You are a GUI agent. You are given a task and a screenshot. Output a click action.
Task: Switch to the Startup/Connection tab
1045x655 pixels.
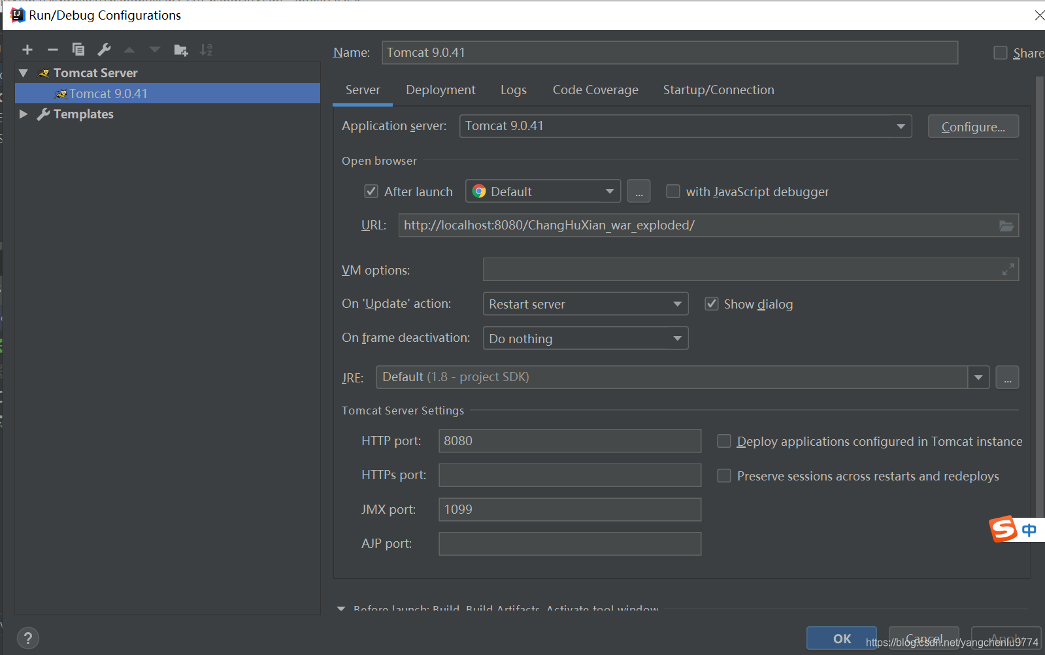pyautogui.click(x=718, y=90)
